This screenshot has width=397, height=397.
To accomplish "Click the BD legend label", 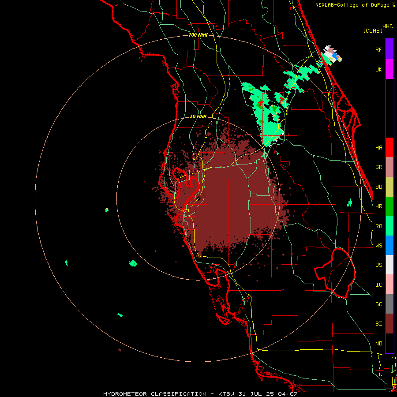I will 378,187.
